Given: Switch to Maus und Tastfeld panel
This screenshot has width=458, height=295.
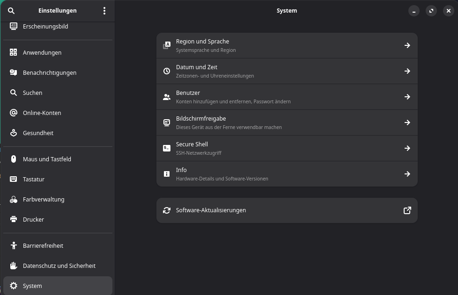Looking at the screenshot, I should [47, 159].
